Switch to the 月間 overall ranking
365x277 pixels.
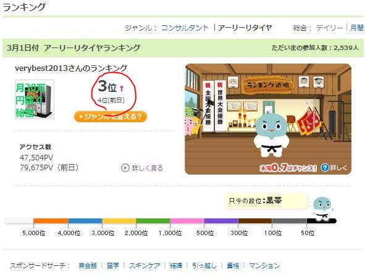tap(356, 28)
